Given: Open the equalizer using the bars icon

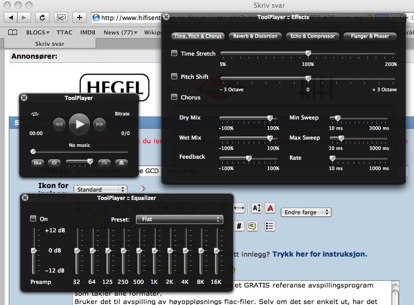Looking at the screenshot, I should point(38,162).
